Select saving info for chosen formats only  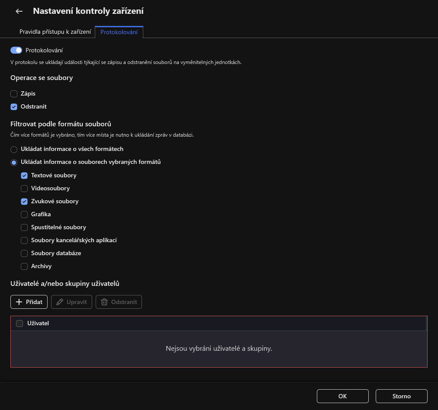click(x=13, y=162)
